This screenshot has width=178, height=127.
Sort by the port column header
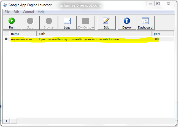click(163, 34)
